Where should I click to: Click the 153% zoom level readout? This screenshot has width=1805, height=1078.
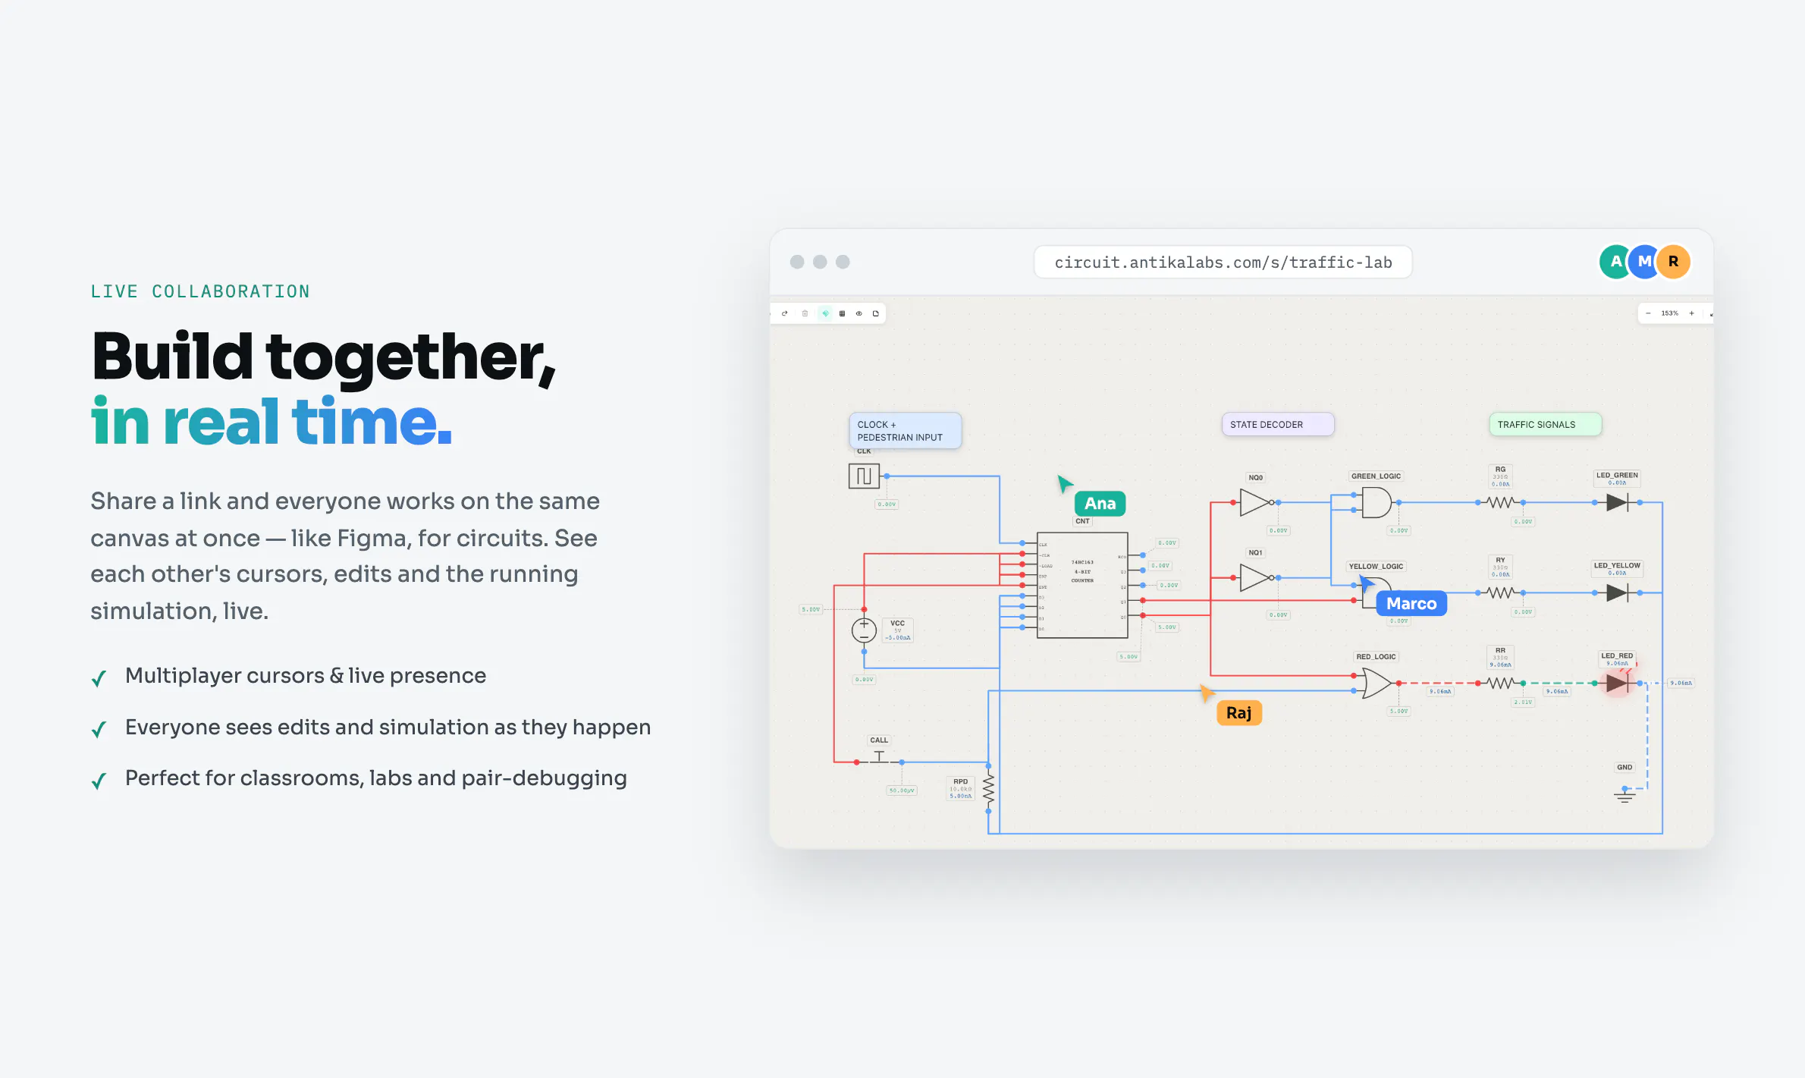click(x=1670, y=313)
